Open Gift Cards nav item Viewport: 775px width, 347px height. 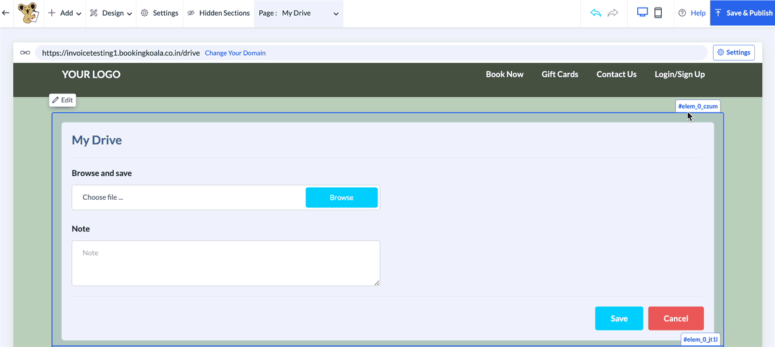[560, 75]
